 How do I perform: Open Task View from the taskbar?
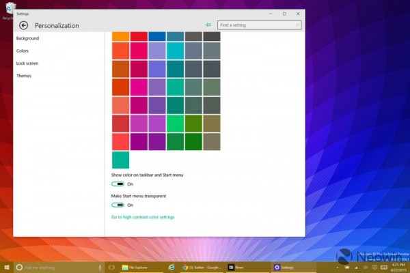tap(111, 268)
